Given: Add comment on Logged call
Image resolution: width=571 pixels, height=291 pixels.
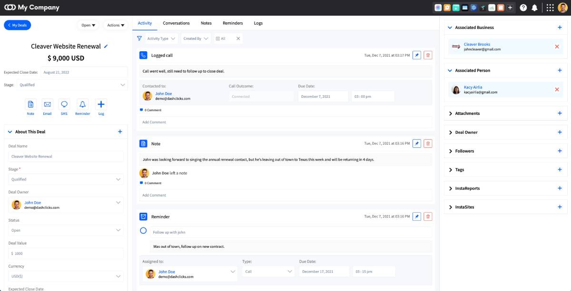Looking at the screenshot, I should point(285,122).
